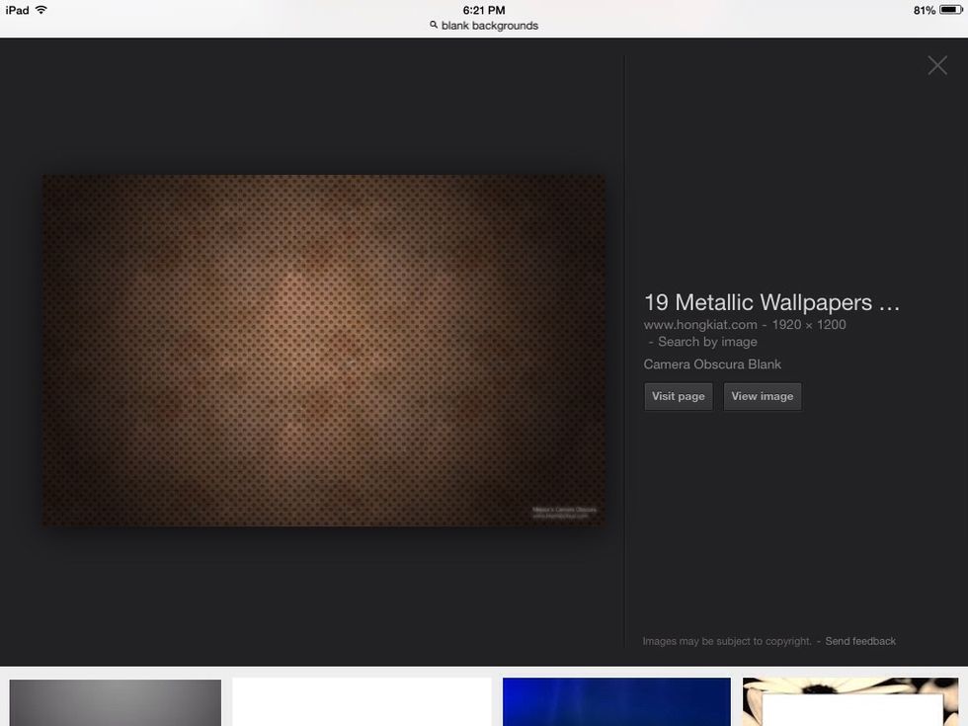Screen dimensions: 968x726
Task: Tap the Wi-Fi signal icon
Action: [41, 10]
